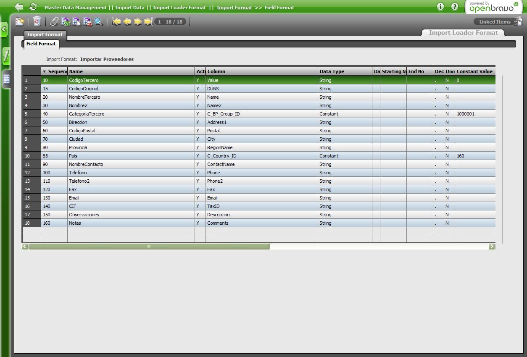Open search with the magnifying glass icon
Screen dimensions: 527x357
point(98,21)
